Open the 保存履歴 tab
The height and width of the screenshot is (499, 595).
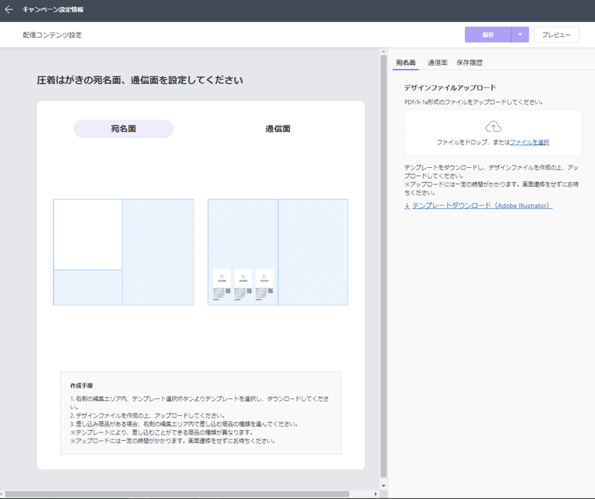(469, 63)
